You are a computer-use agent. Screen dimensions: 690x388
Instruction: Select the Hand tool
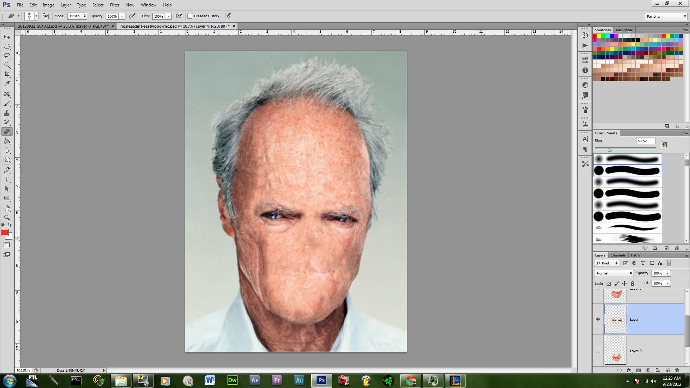pos(7,208)
